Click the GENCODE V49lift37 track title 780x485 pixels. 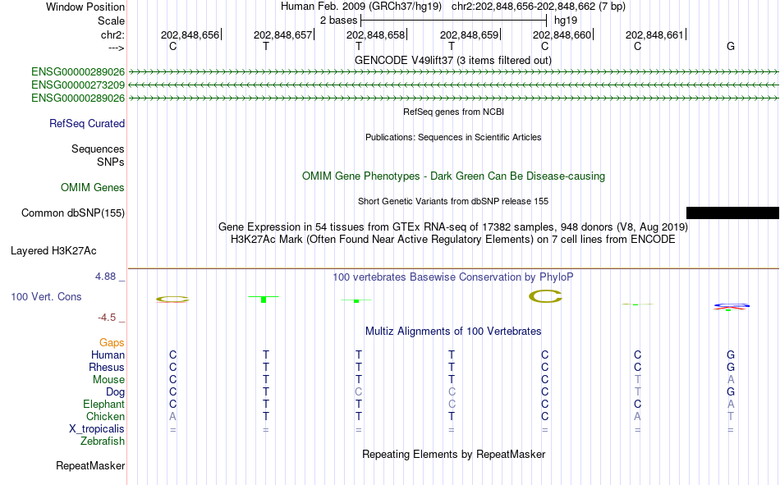point(452,60)
